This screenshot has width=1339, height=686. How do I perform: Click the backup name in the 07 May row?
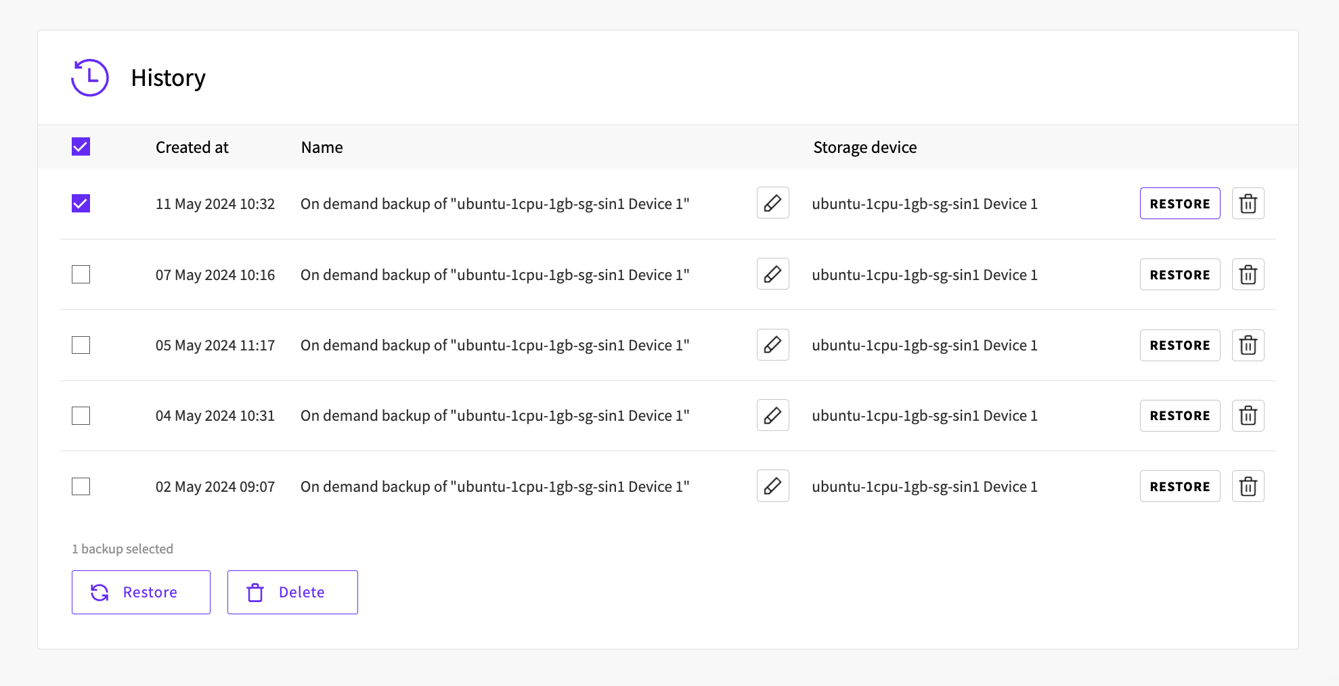click(x=495, y=275)
